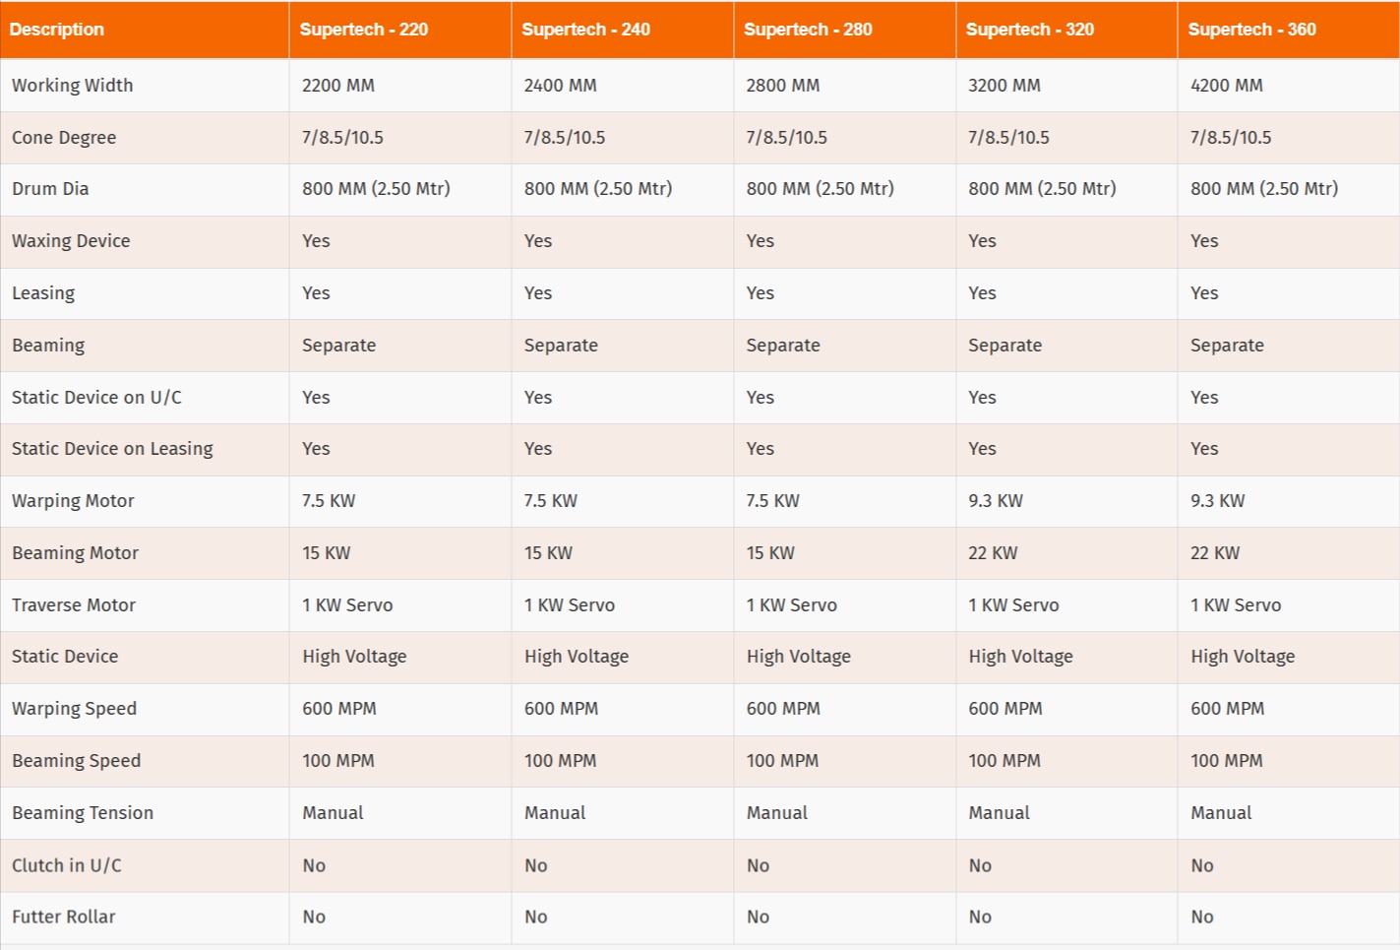Select the Futter Rollar row label
Viewport: 1400px width, 950px height.
point(64,918)
